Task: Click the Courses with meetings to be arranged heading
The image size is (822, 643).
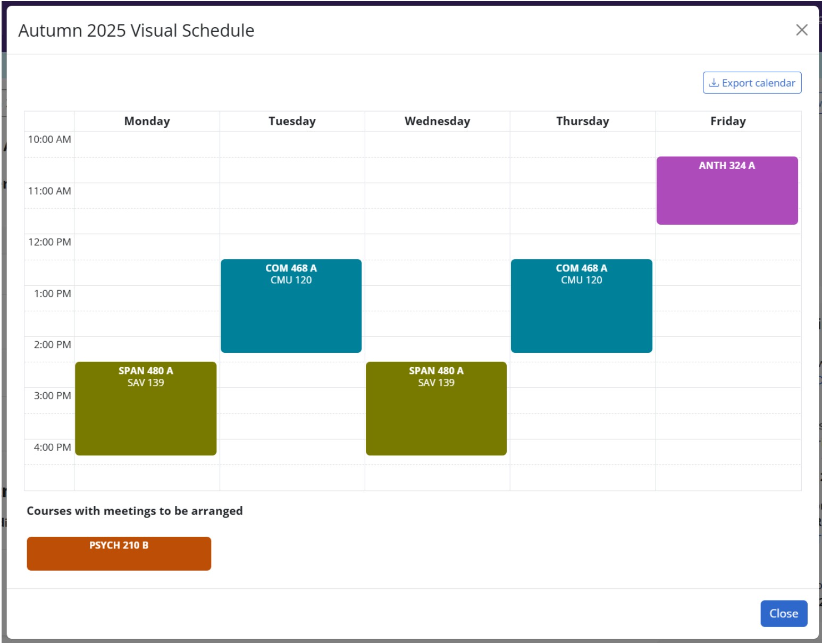Action: tap(135, 511)
